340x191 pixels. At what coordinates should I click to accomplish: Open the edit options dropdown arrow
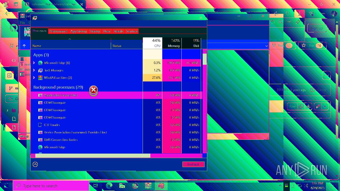(x=325, y=106)
